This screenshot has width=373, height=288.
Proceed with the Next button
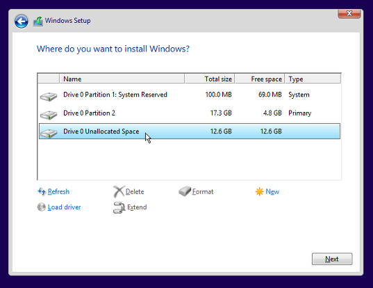pos(332,259)
